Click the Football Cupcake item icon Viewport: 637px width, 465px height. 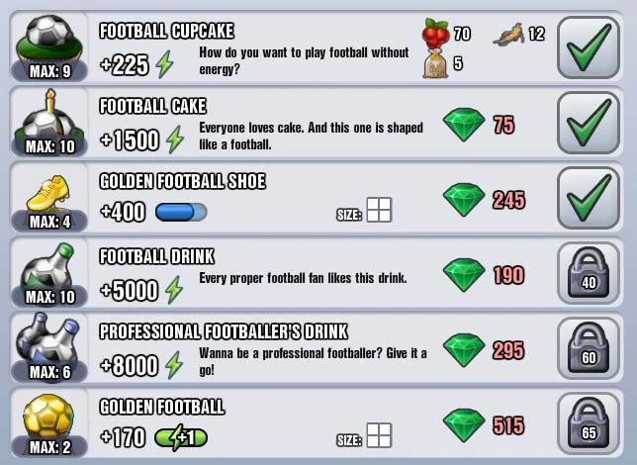[49, 41]
